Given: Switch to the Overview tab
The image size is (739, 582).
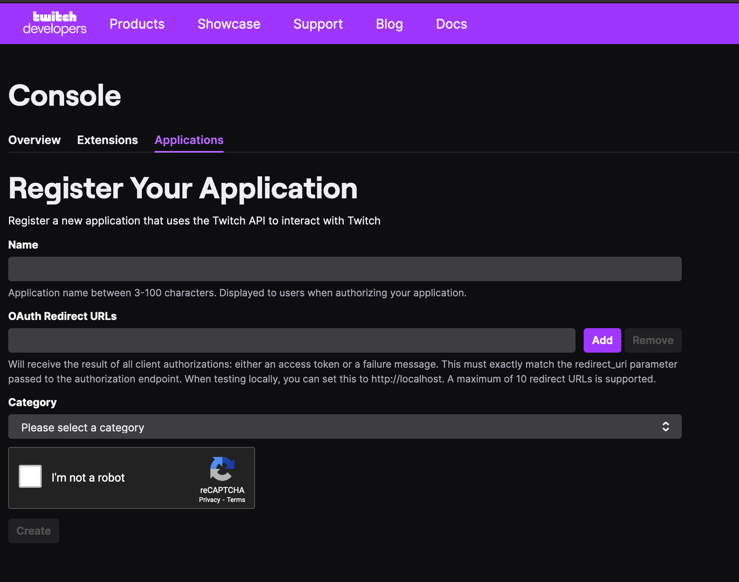Looking at the screenshot, I should point(34,140).
